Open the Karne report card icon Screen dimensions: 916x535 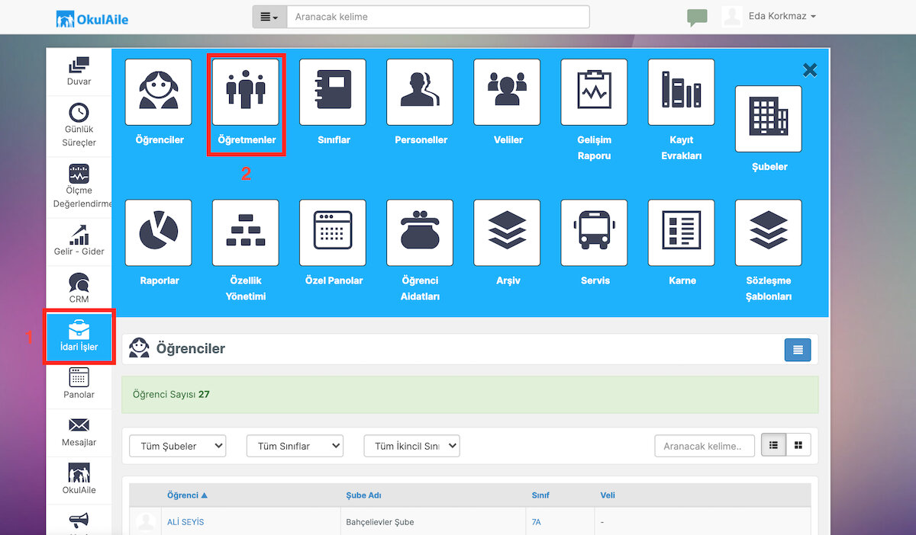click(682, 233)
